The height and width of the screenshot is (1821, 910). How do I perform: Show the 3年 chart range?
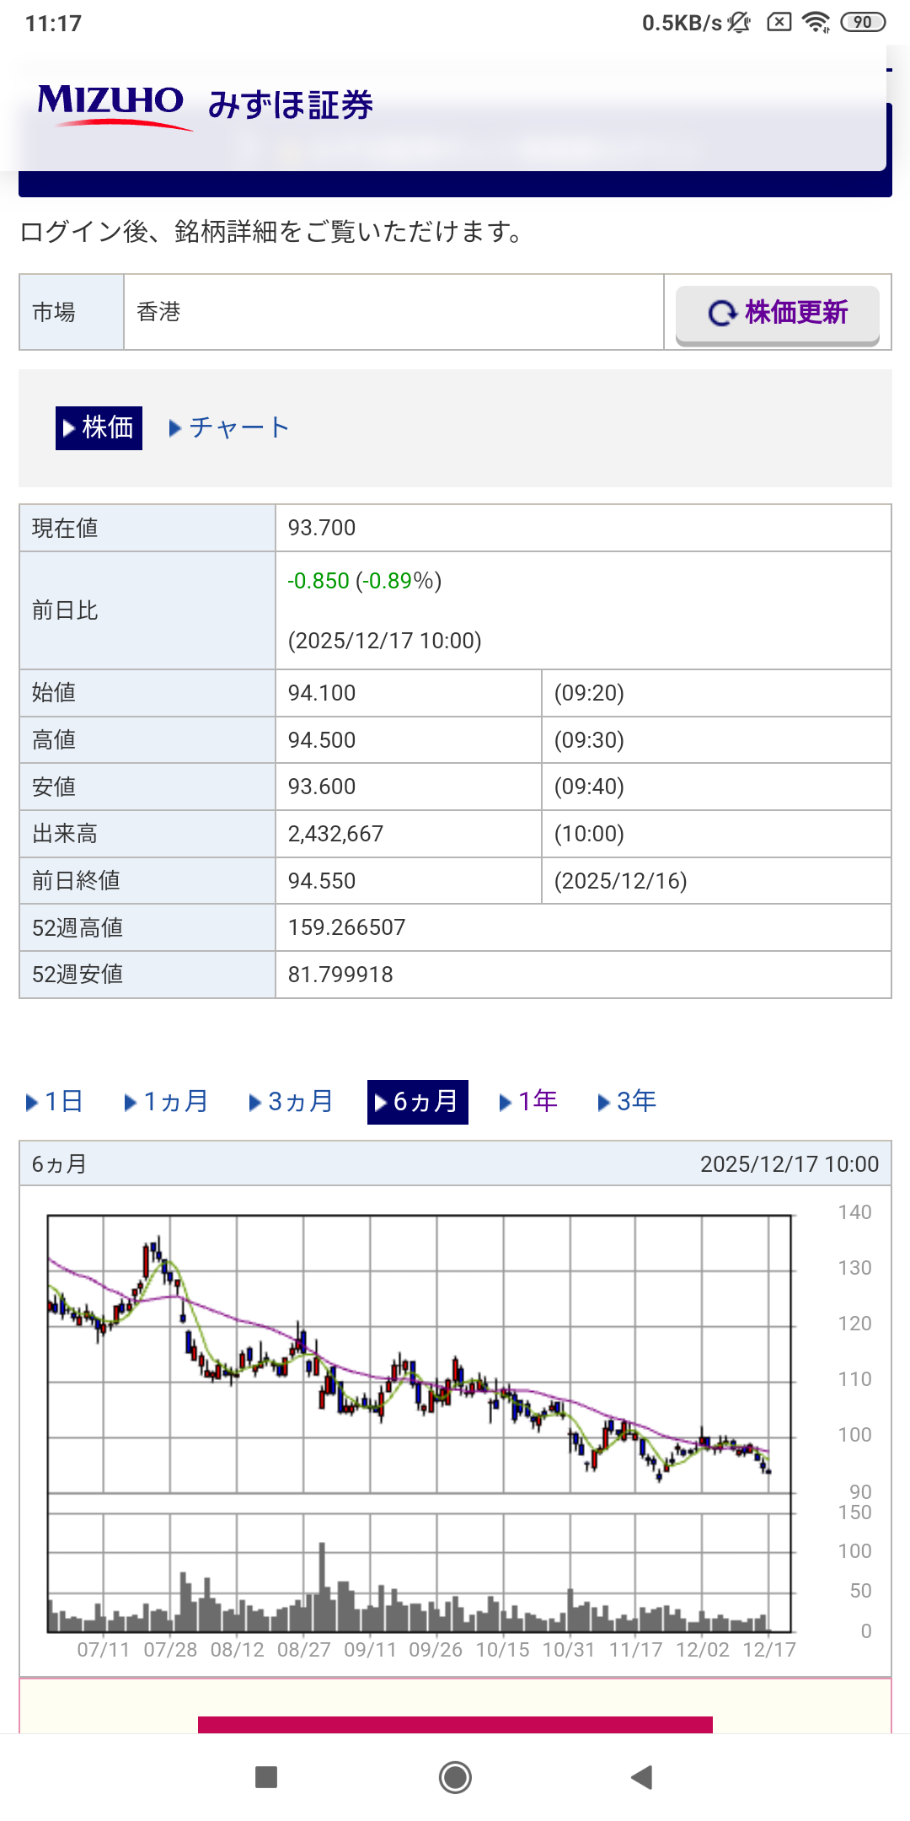(628, 1102)
